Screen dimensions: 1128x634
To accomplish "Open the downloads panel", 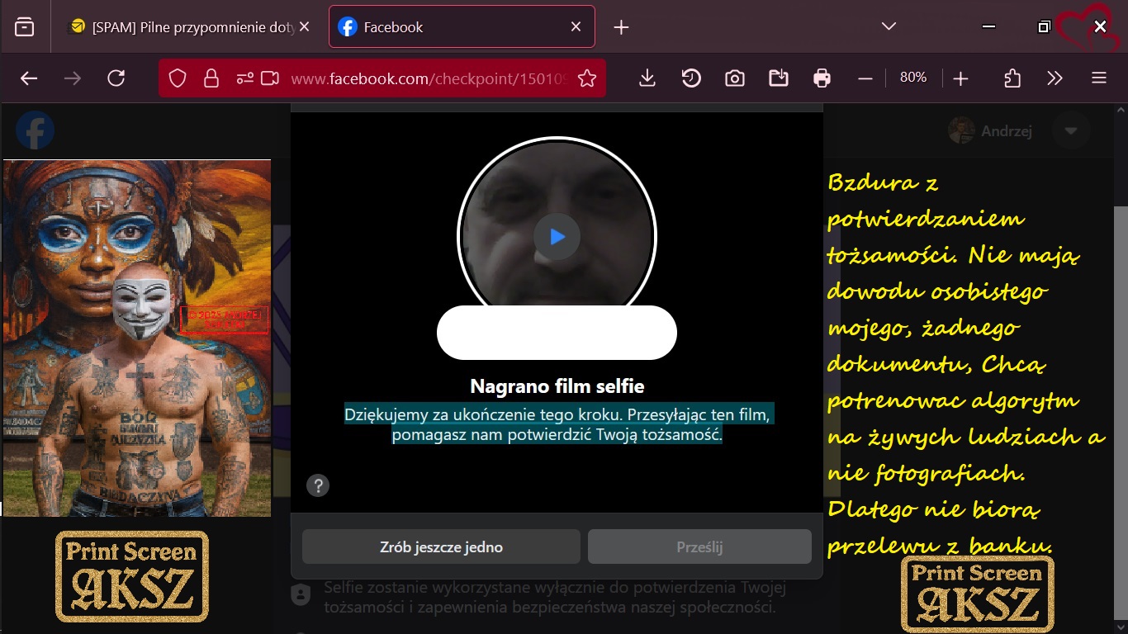I will point(647,78).
